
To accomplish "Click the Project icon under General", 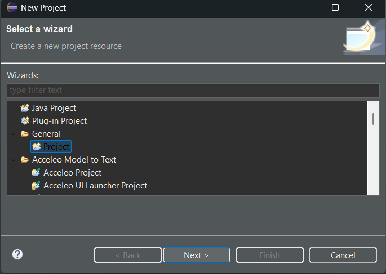I will (37, 146).
